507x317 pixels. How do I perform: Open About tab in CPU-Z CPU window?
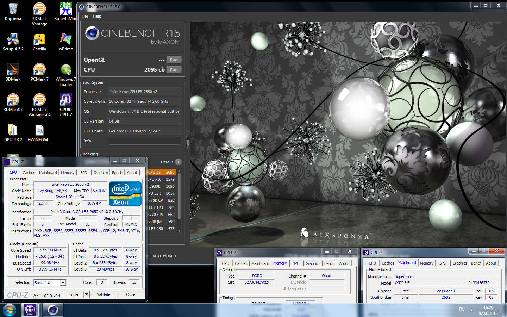click(132, 173)
